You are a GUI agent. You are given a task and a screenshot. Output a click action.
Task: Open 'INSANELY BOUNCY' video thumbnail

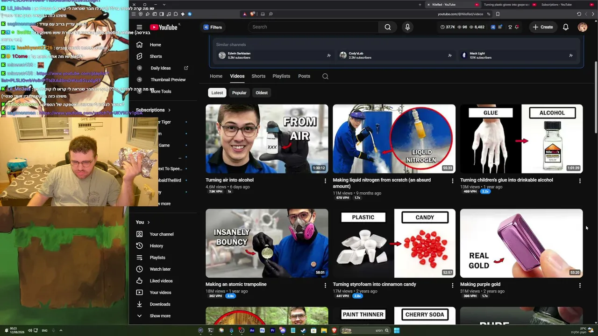[267, 243]
